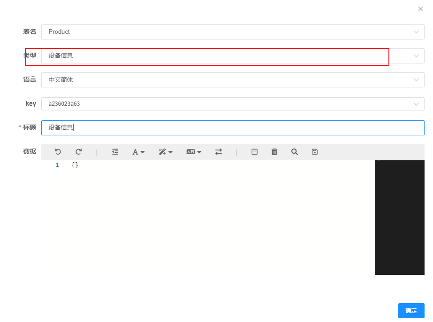Click the redo icon in the data toolbar
The height and width of the screenshot is (322, 433).
(79, 151)
